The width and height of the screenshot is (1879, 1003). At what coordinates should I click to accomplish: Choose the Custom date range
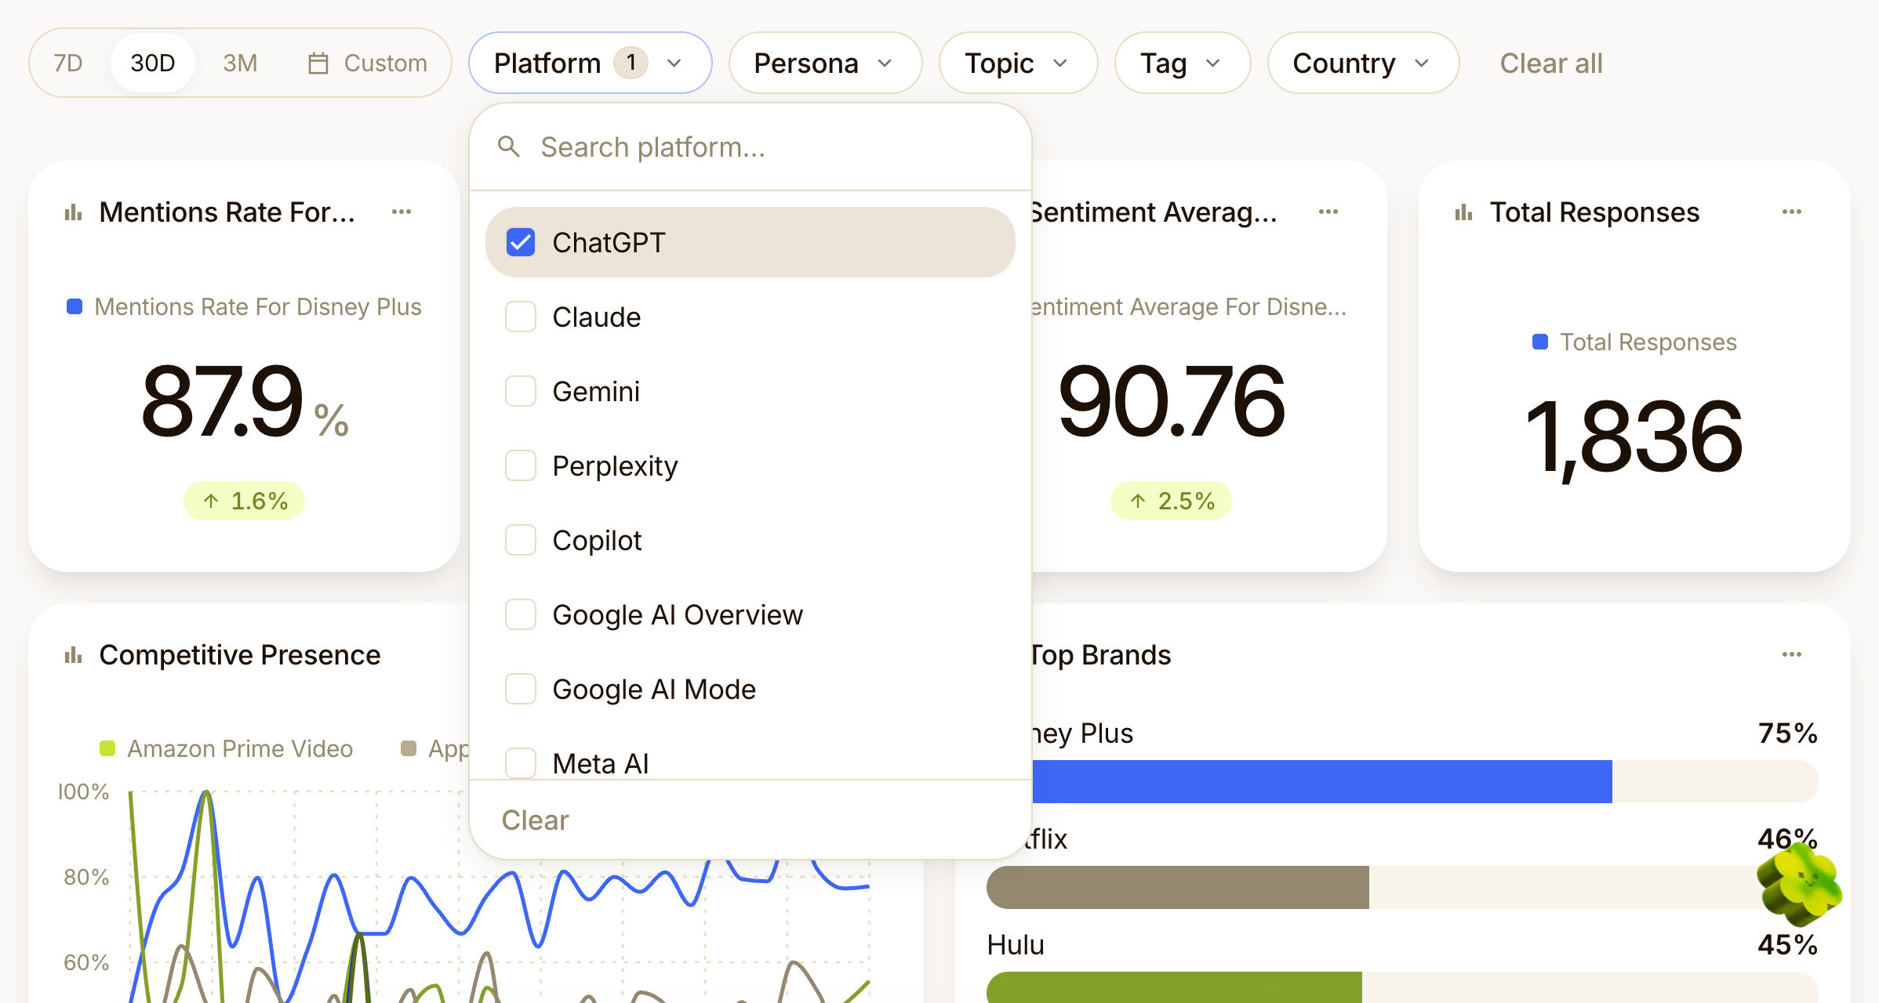(367, 63)
